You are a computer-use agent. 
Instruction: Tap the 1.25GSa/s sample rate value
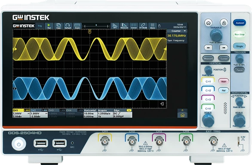(x=104, y=113)
